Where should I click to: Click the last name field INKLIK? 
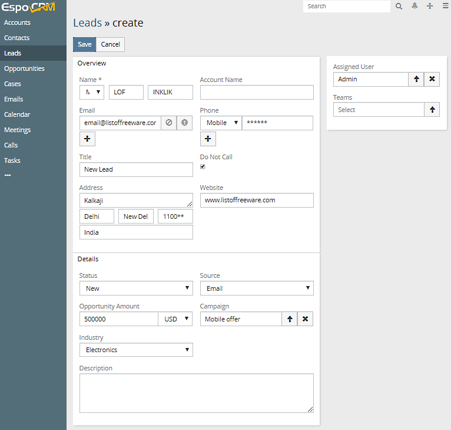pyautogui.click(x=170, y=92)
